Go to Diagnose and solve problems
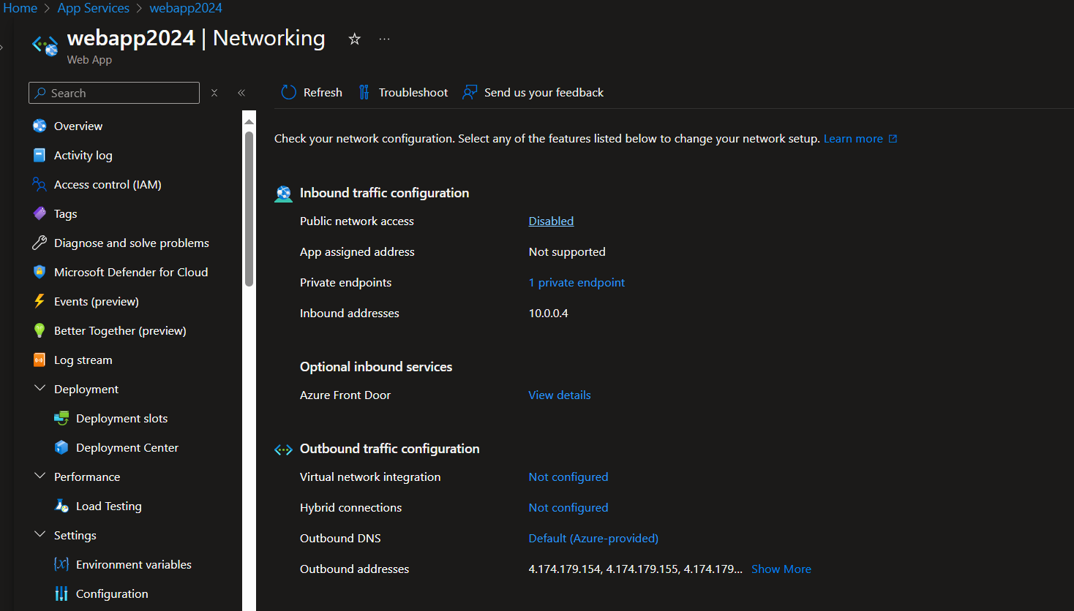Viewport: 1074px width, 611px height. [x=132, y=243]
